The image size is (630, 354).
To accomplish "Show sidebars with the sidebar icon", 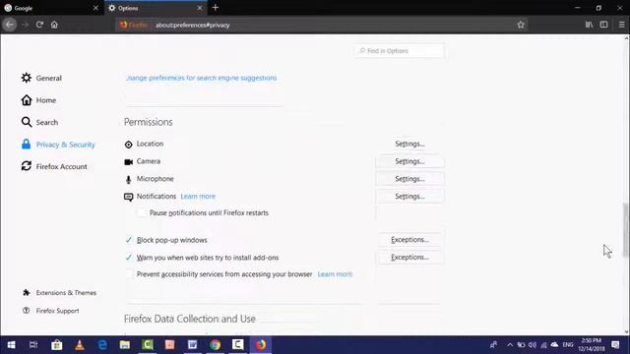I will tap(603, 25).
